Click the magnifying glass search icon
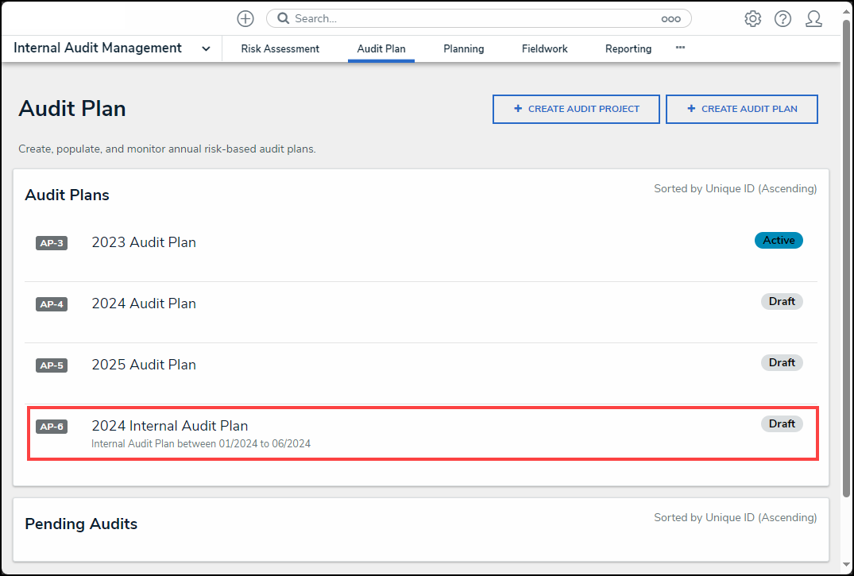 coord(283,18)
